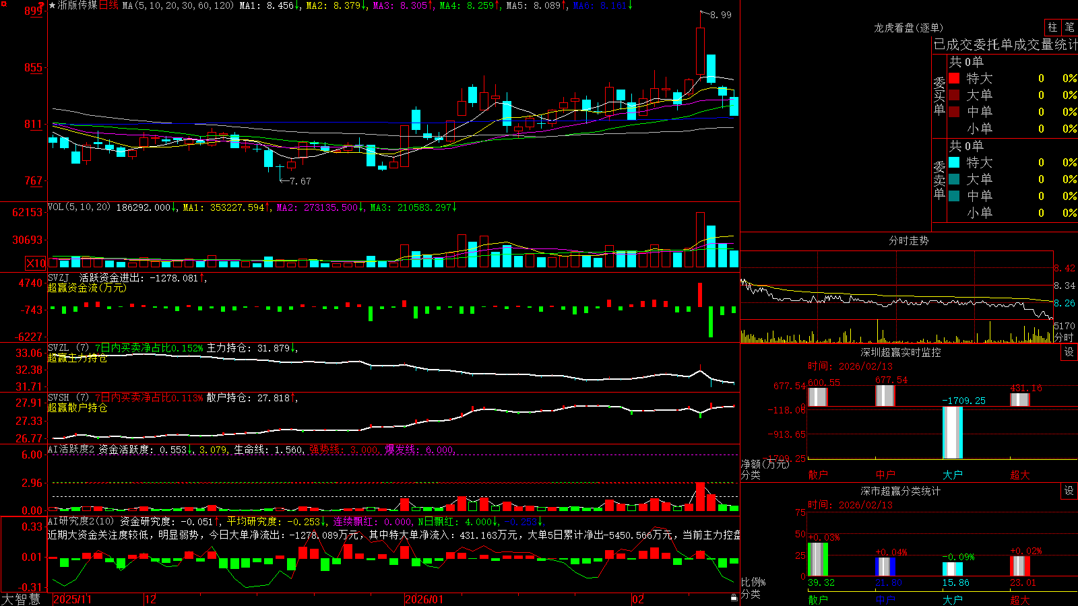Click the 大户 15.86 percentage bar
The width and height of the screenshot is (1078, 606).
coord(953,569)
